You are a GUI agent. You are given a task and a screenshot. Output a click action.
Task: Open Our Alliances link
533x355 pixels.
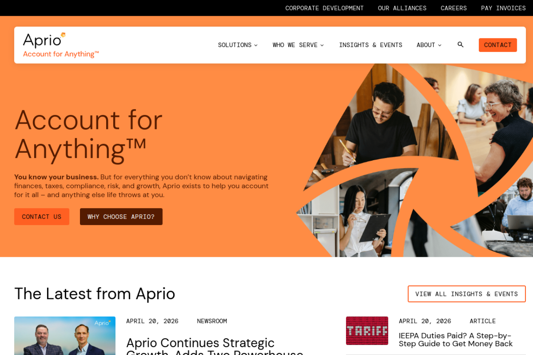tap(402, 8)
